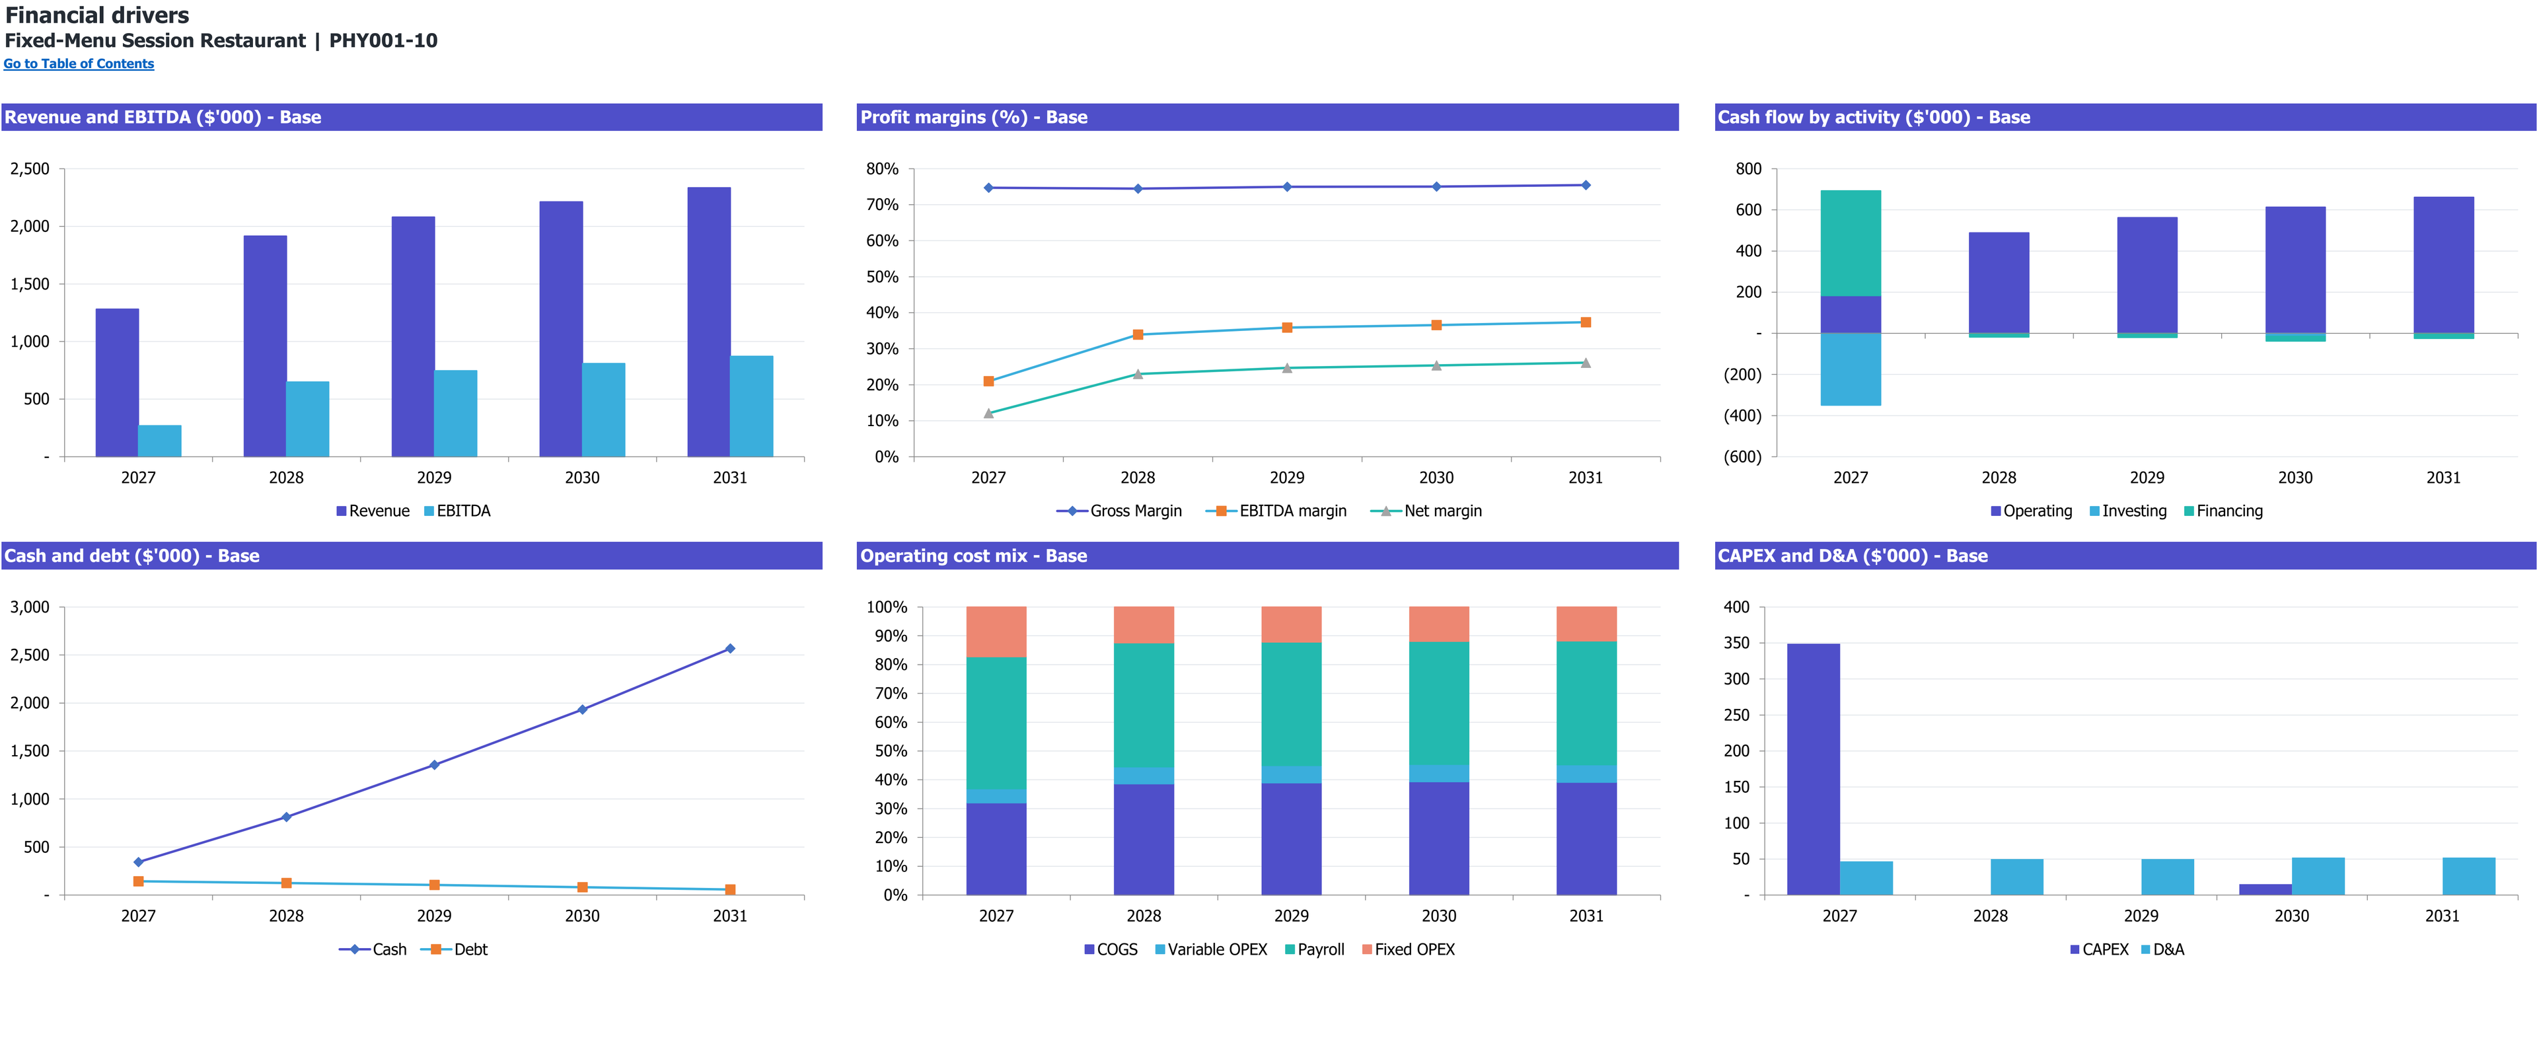The width and height of the screenshot is (2537, 1063).
Task: Click the Cash legend entry
Action: point(372,950)
